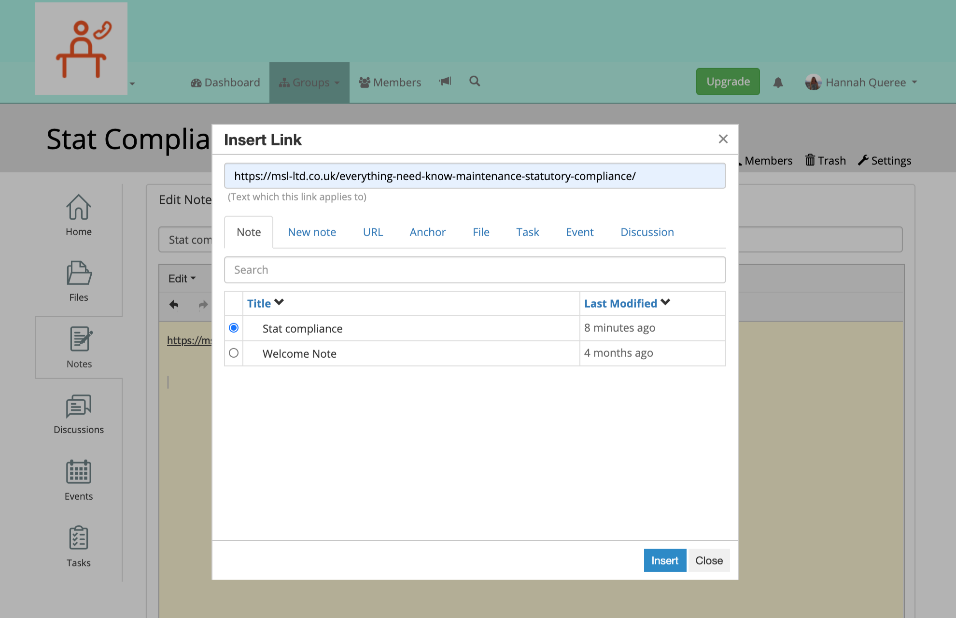Open the Home section in sidebar

(79, 215)
